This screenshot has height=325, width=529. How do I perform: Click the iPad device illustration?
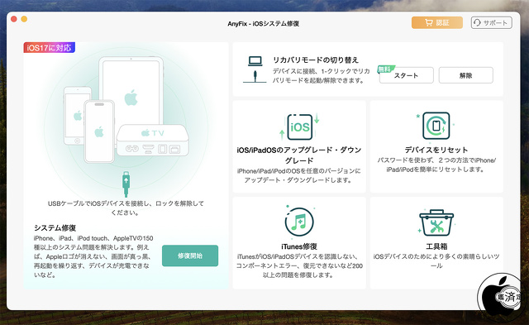pyautogui.click(x=131, y=90)
